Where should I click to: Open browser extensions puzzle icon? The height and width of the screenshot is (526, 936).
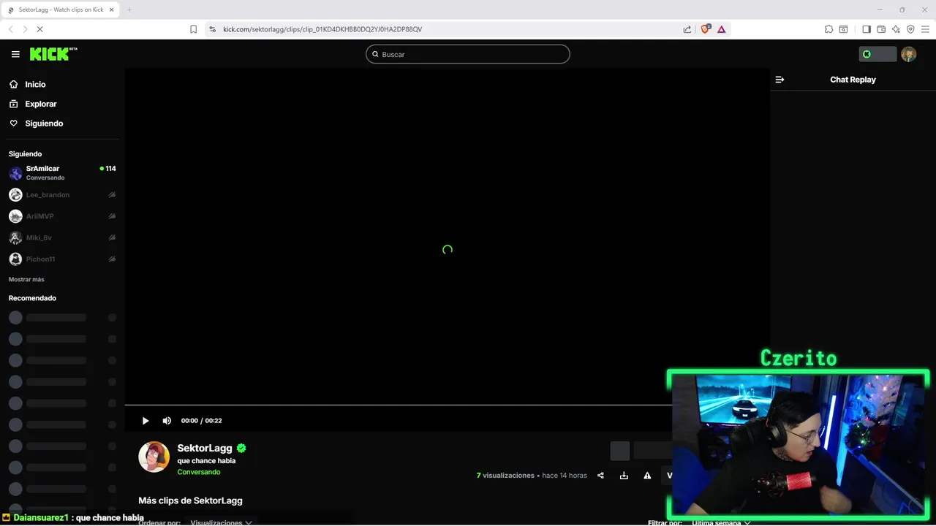(x=829, y=29)
